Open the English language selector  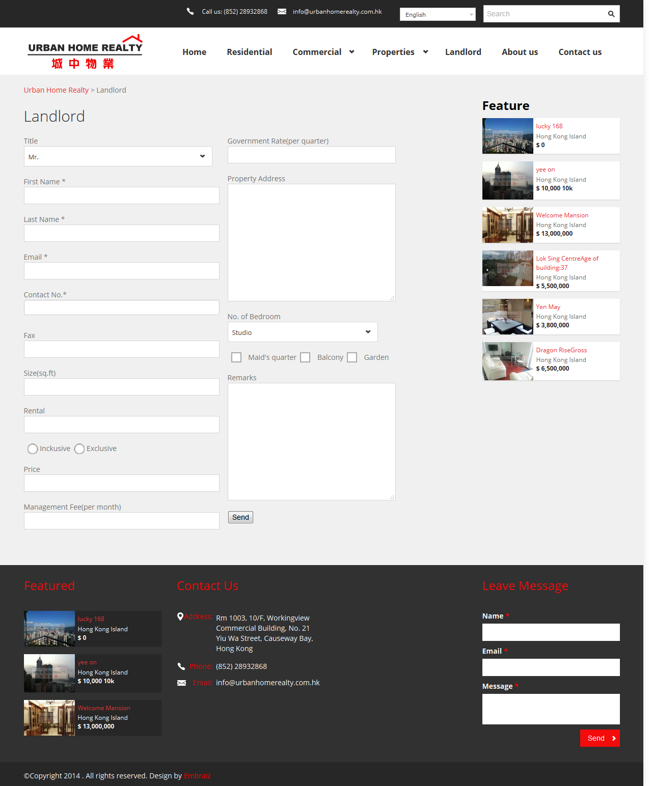(437, 14)
